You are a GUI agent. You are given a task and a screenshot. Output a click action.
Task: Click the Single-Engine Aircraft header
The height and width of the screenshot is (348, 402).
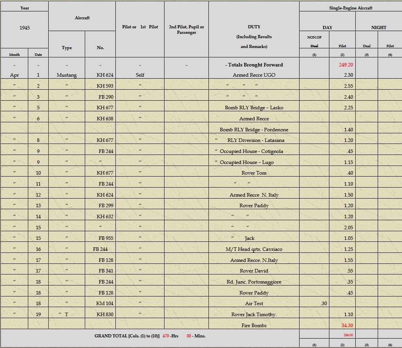coord(351,8)
